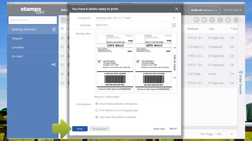Open the Printing On dropdown

(x=174, y=18)
